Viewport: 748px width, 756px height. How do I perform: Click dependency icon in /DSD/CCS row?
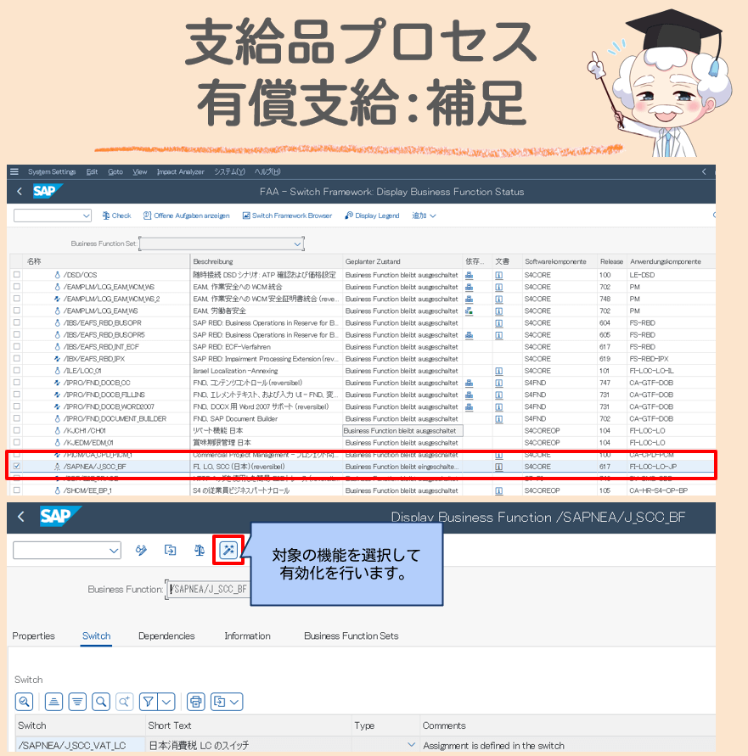point(469,275)
